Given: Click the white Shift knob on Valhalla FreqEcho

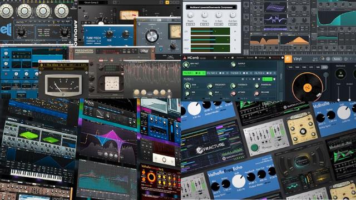Looking at the screenshot, I should click(x=238, y=181).
